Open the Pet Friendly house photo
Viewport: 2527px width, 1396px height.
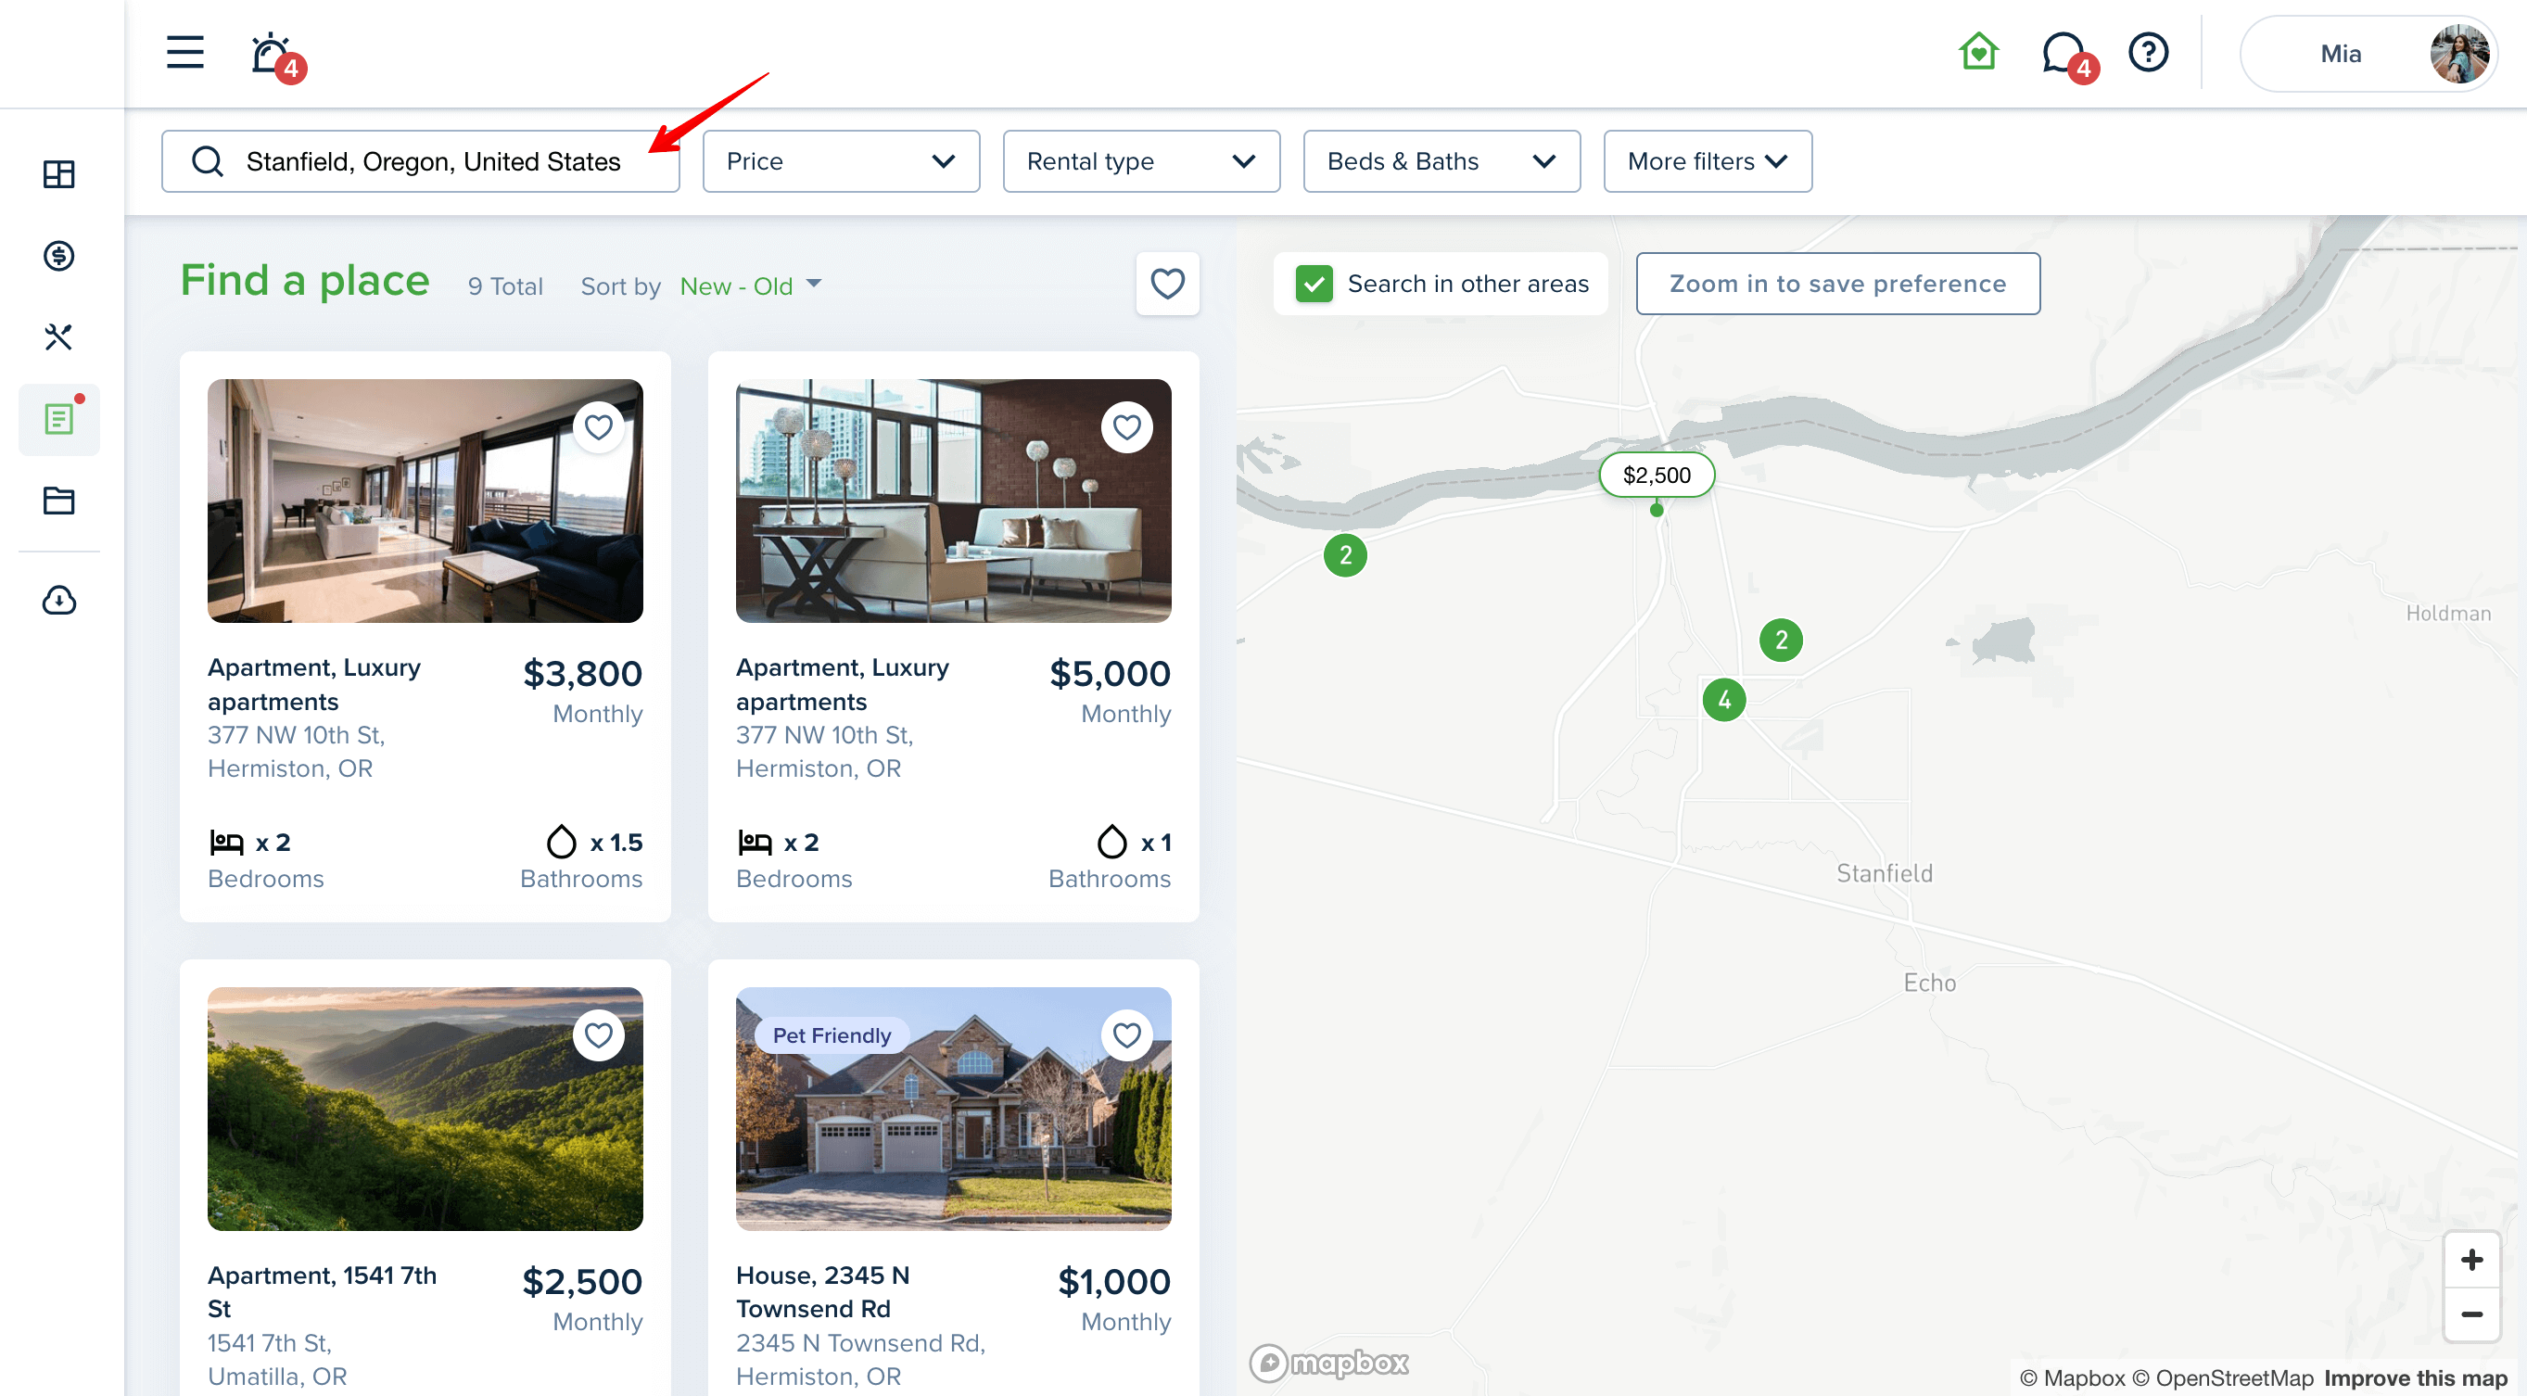(954, 1109)
